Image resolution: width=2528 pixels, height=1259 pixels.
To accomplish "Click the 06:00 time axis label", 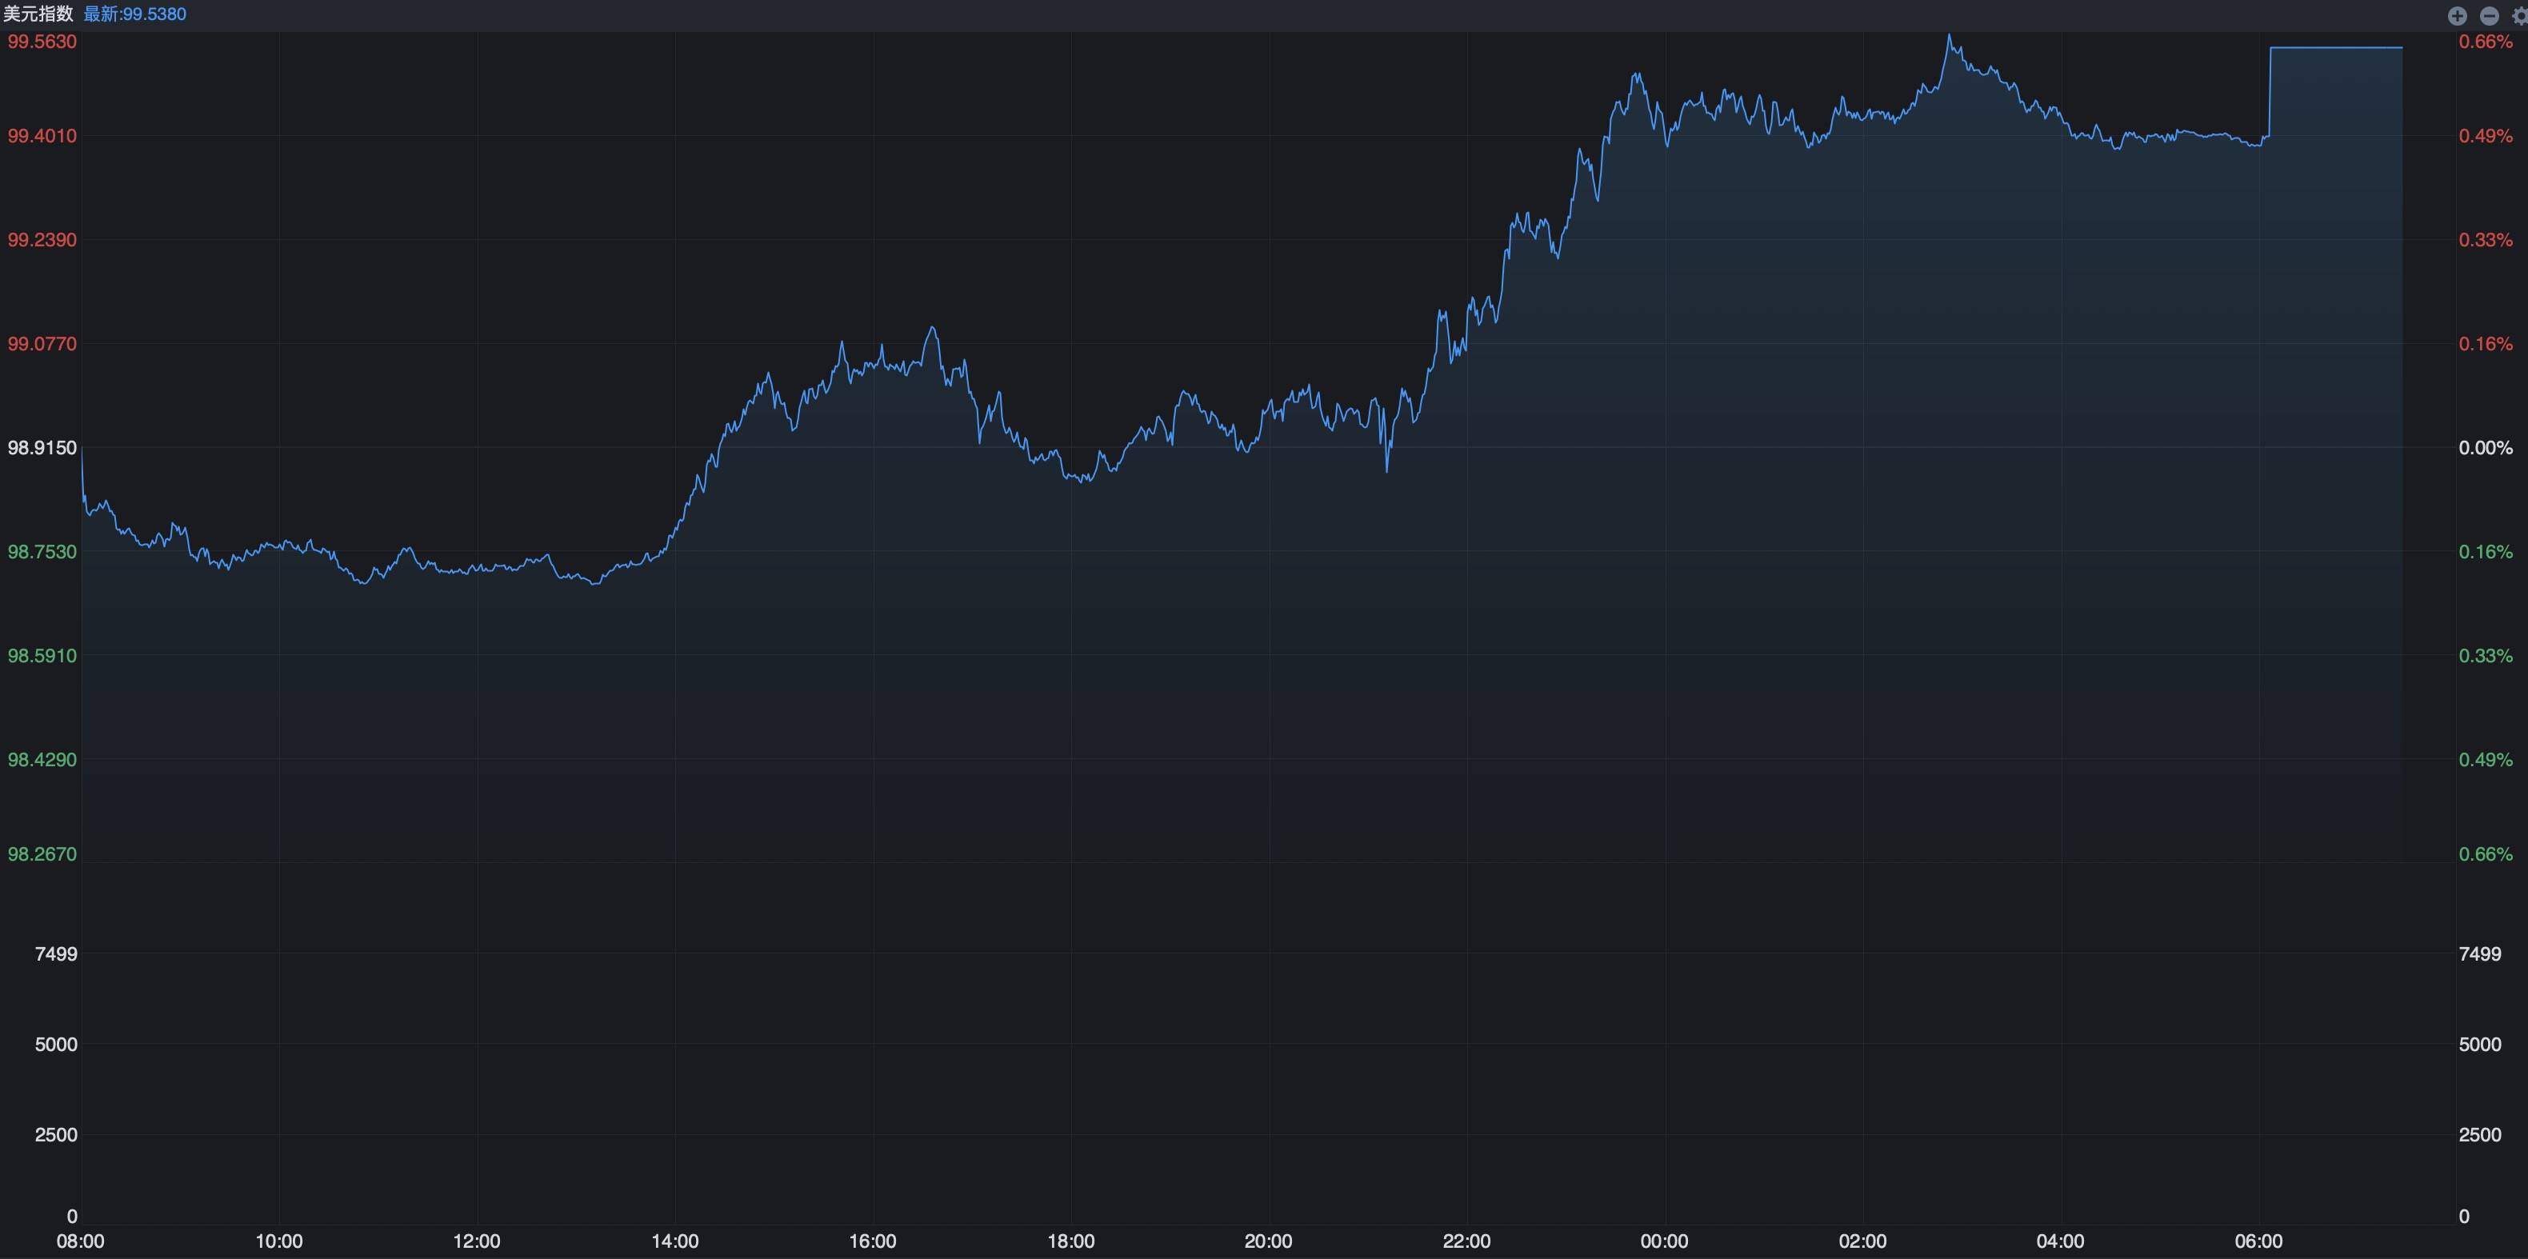I will point(2258,1241).
